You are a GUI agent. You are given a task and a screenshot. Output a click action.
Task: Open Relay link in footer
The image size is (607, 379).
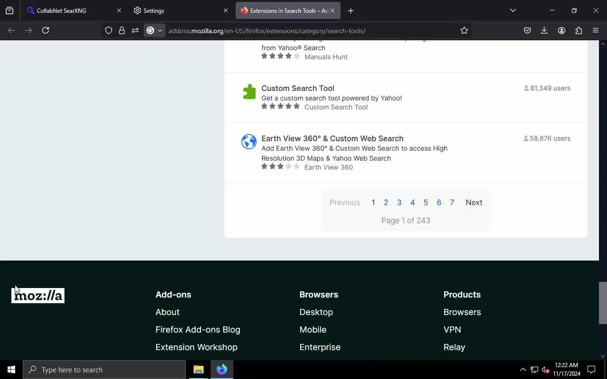click(x=454, y=347)
